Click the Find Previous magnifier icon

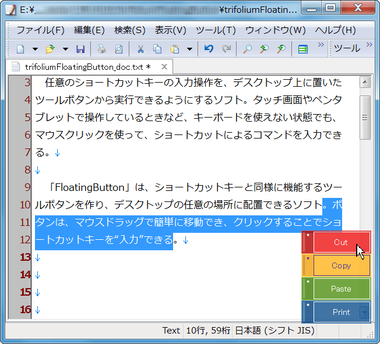click(264, 49)
